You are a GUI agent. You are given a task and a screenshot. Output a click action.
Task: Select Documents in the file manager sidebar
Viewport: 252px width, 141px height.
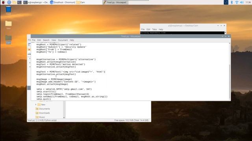(43, 109)
